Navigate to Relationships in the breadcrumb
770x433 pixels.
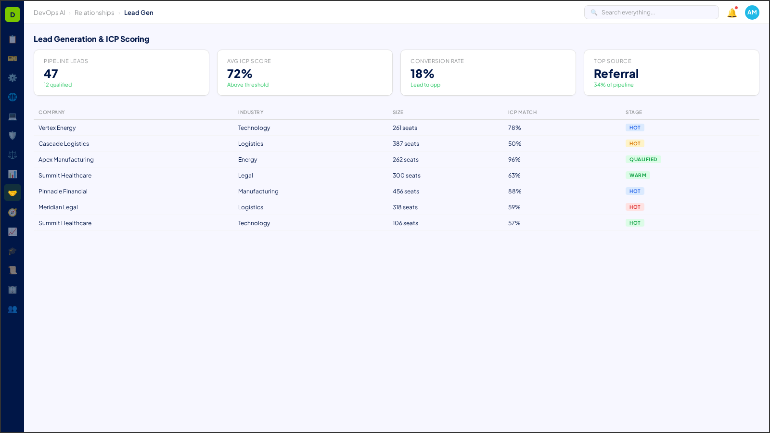pos(94,13)
